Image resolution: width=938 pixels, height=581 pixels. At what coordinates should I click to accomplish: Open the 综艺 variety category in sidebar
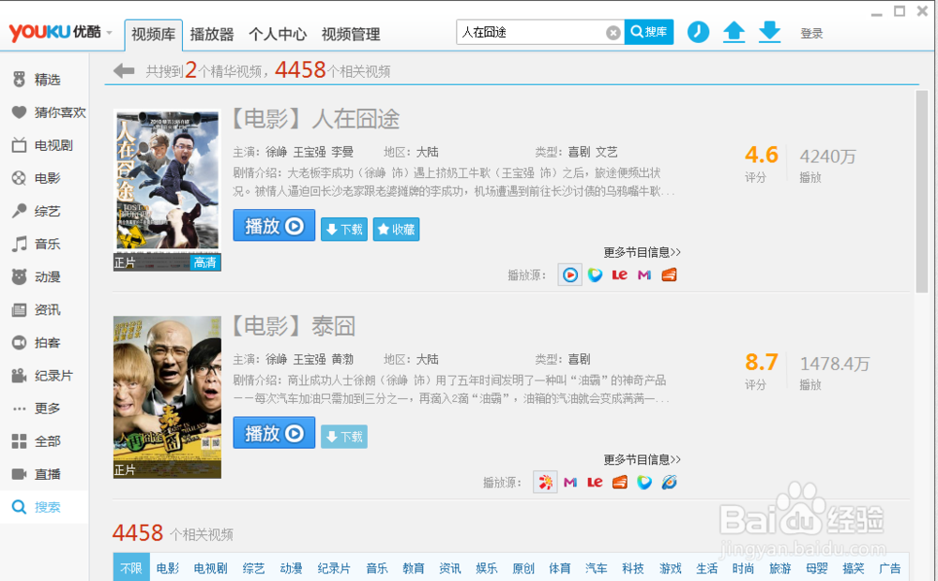point(38,211)
